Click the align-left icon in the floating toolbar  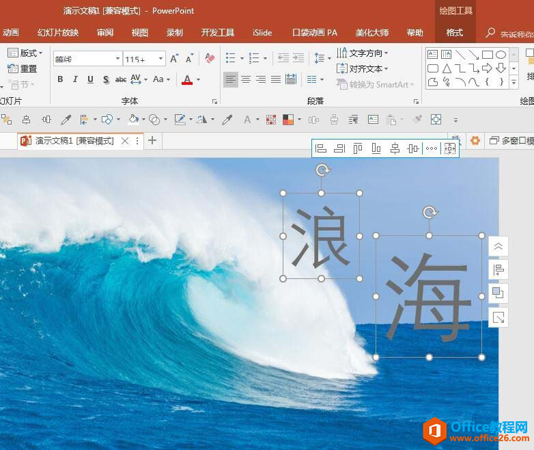321,148
